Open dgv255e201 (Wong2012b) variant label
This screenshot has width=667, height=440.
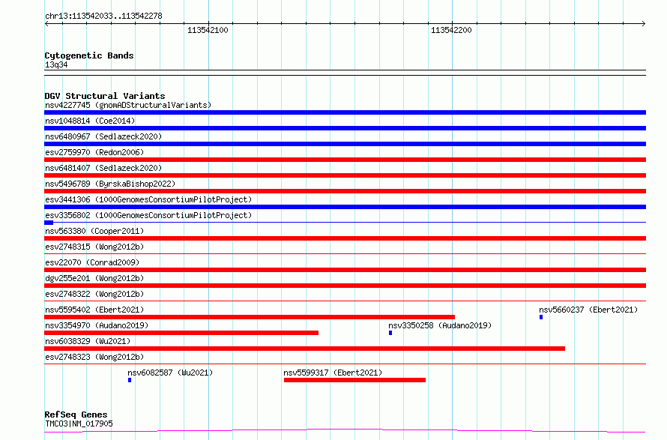point(94,278)
